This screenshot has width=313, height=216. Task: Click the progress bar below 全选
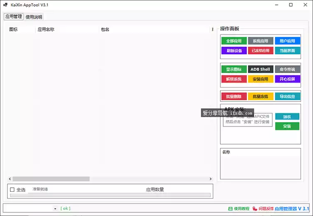click(110, 195)
